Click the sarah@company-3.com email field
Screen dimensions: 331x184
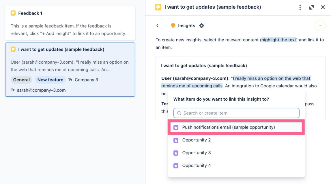(x=41, y=90)
